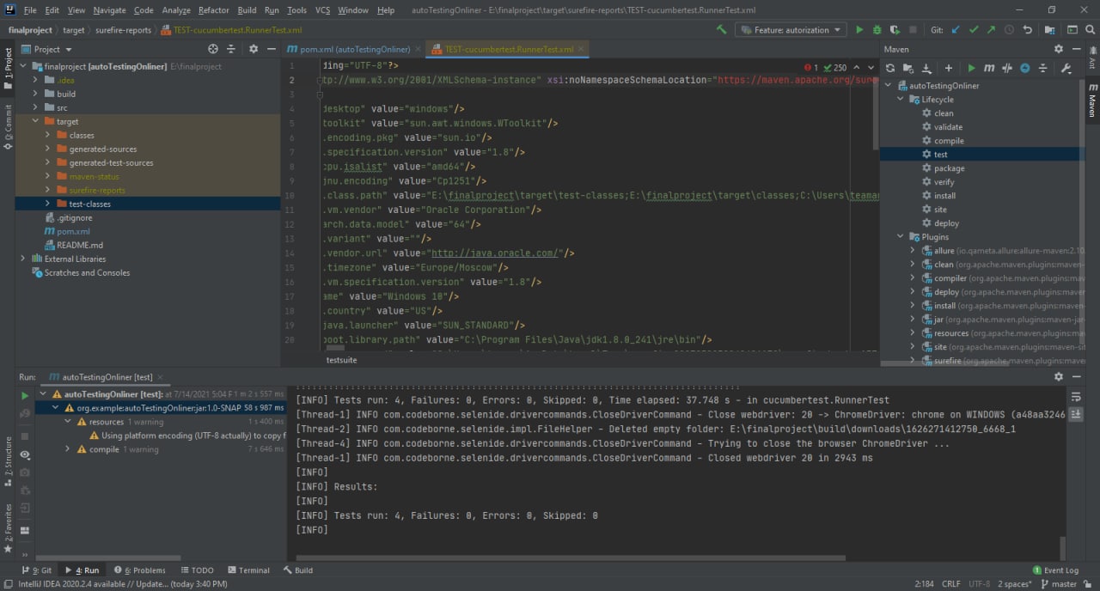Open the Project view selector dropdown
The width and height of the screenshot is (1100, 591).
click(x=47, y=49)
